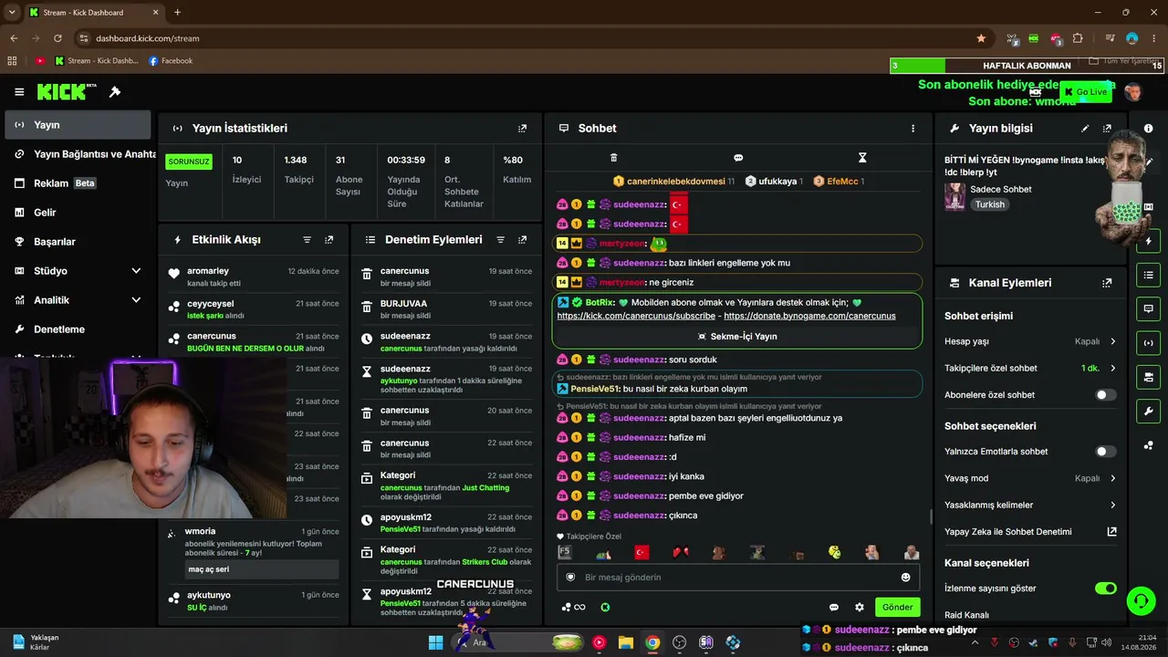Click the Sekme-İçi Yayın button
The height and width of the screenshot is (657, 1168).
pyautogui.click(x=737, y=337)
